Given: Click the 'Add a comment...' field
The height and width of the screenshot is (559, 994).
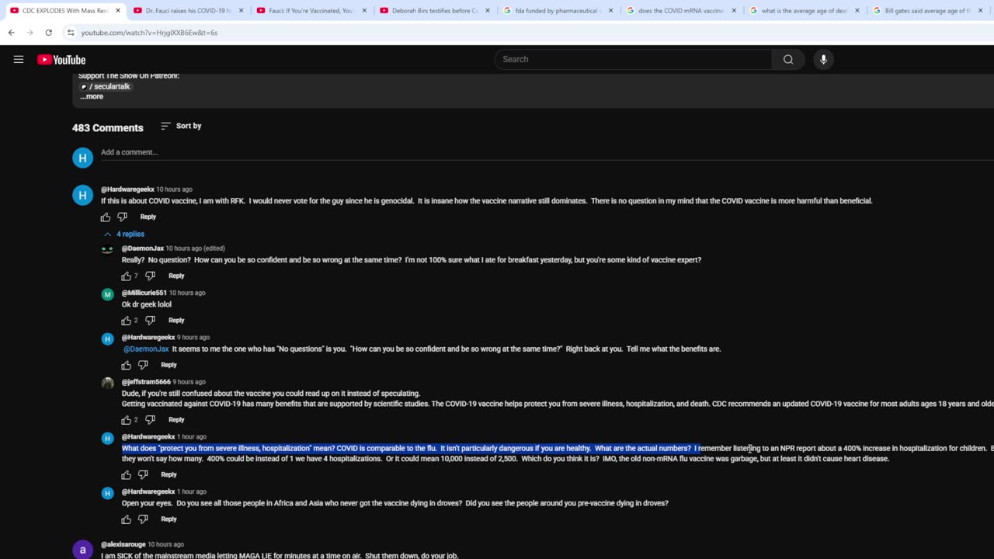Looking at the screenshot, I should click(x=547, y=153).
